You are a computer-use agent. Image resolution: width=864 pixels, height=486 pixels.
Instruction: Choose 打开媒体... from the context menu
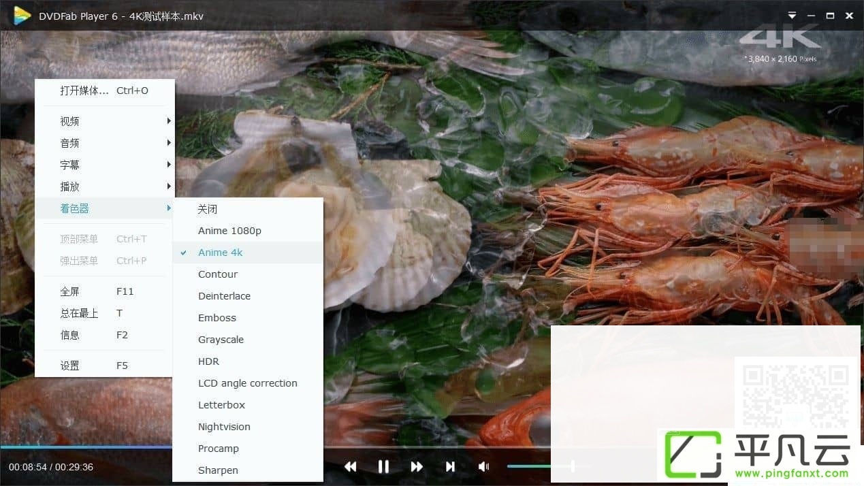105,91
